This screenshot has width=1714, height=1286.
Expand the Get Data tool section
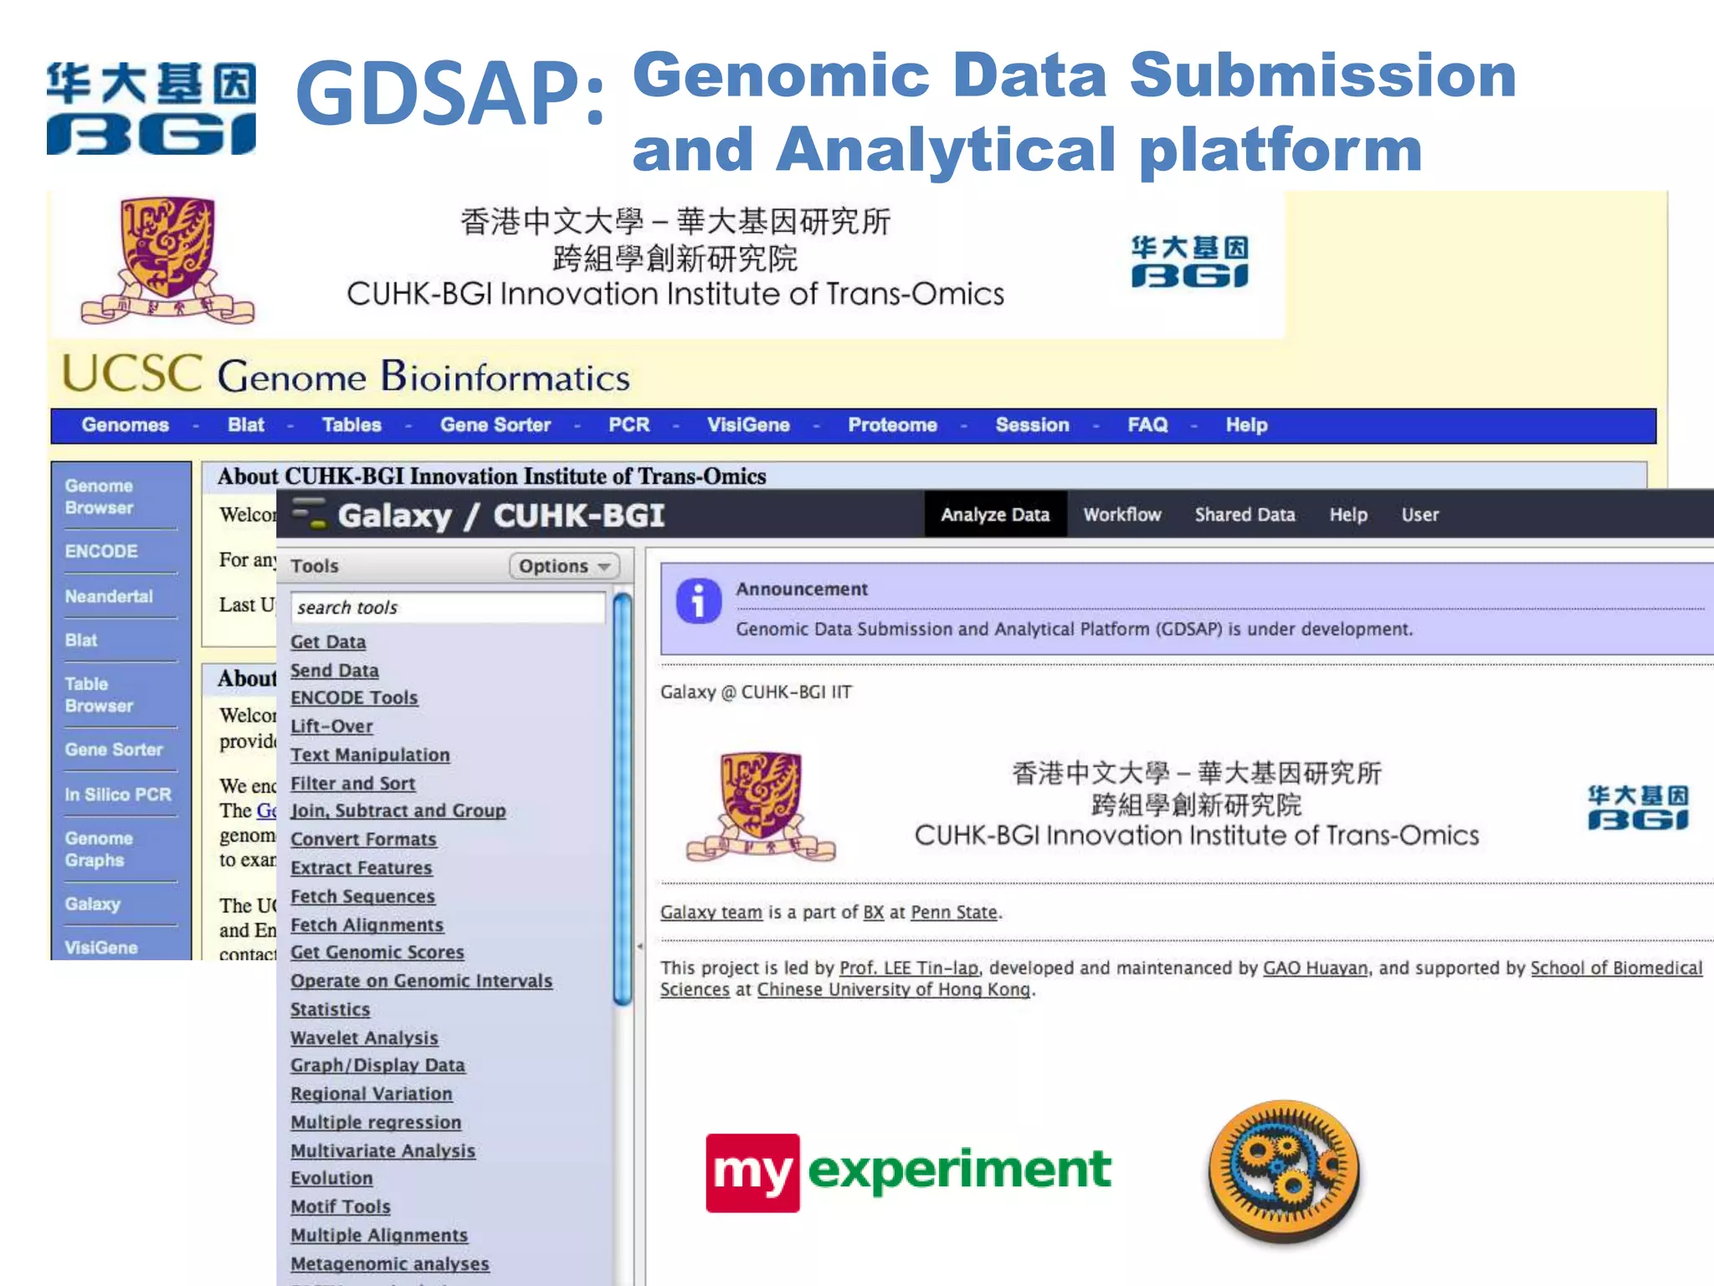(328, 642)
